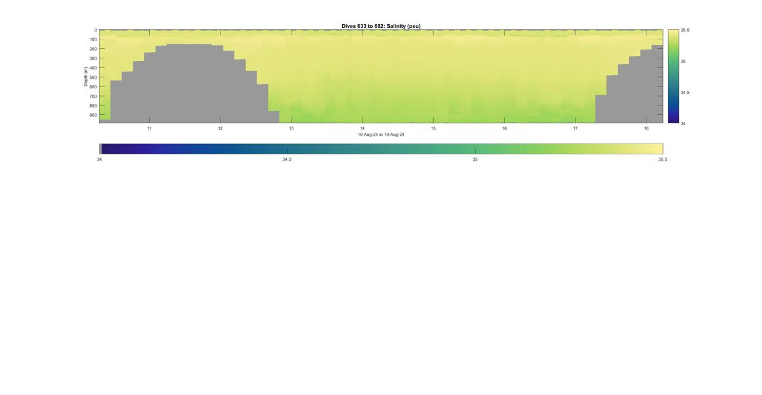762x395 pixels.
Task: Click the wide horizontal salinity colorbar below the plot
Action: click(381, 149)
